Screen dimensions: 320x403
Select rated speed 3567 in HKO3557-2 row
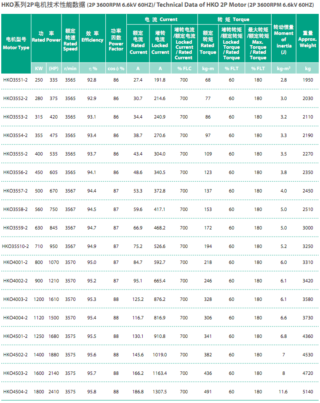pos(70,191)
